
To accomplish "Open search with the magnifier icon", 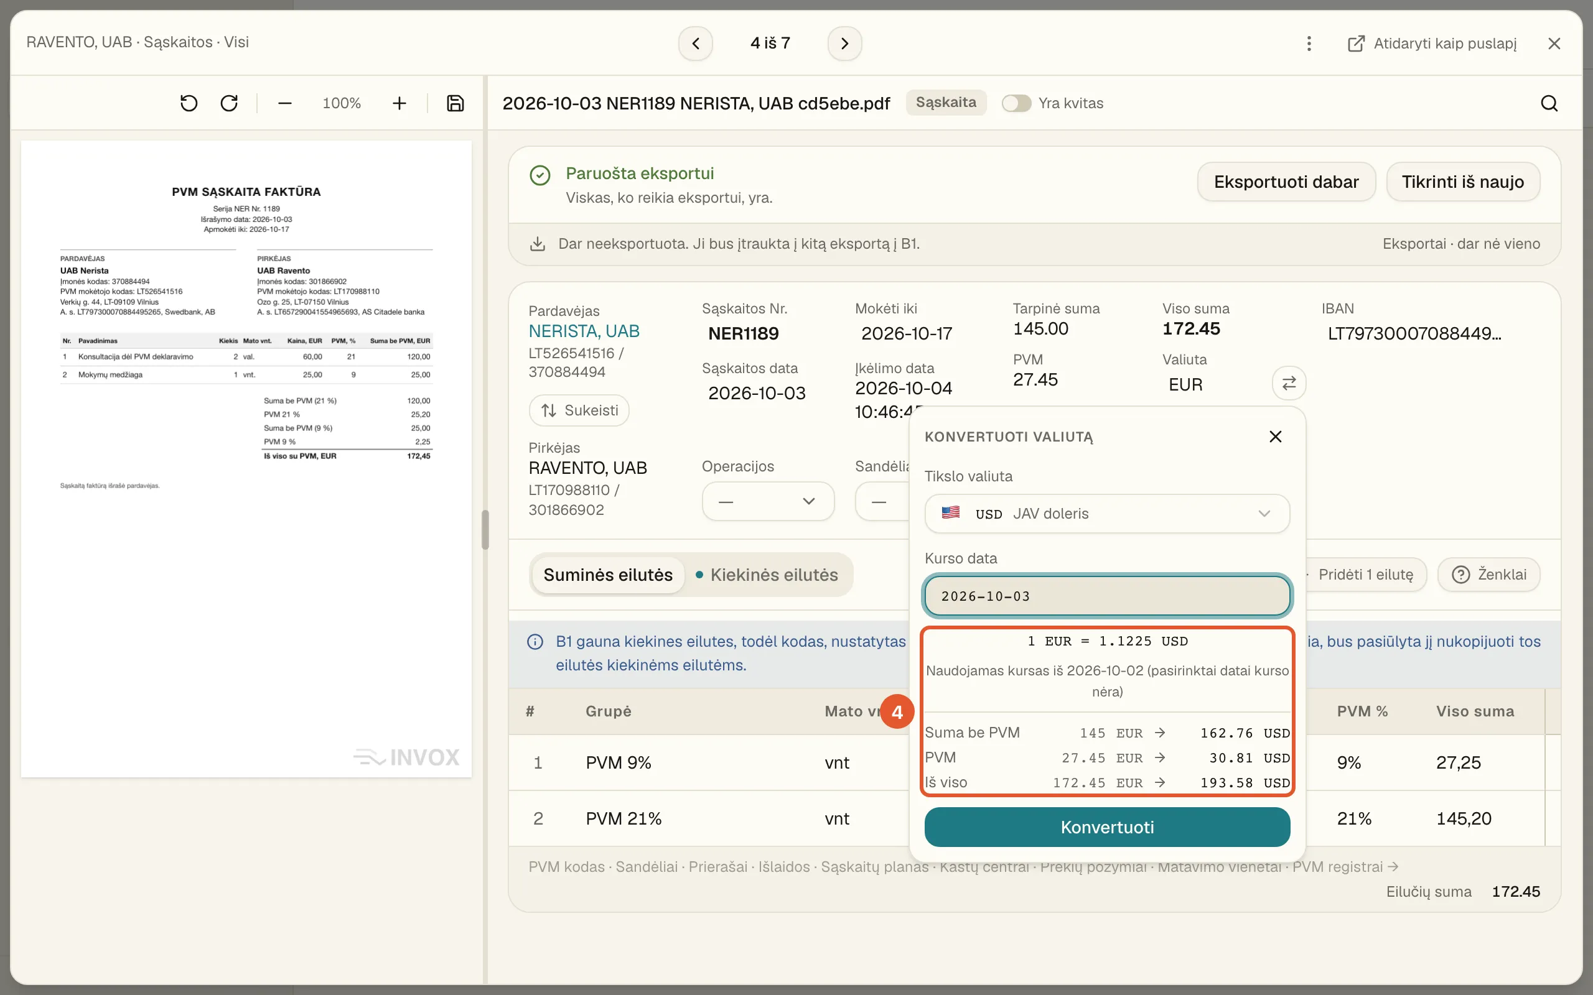I will tap(1549, 103).
